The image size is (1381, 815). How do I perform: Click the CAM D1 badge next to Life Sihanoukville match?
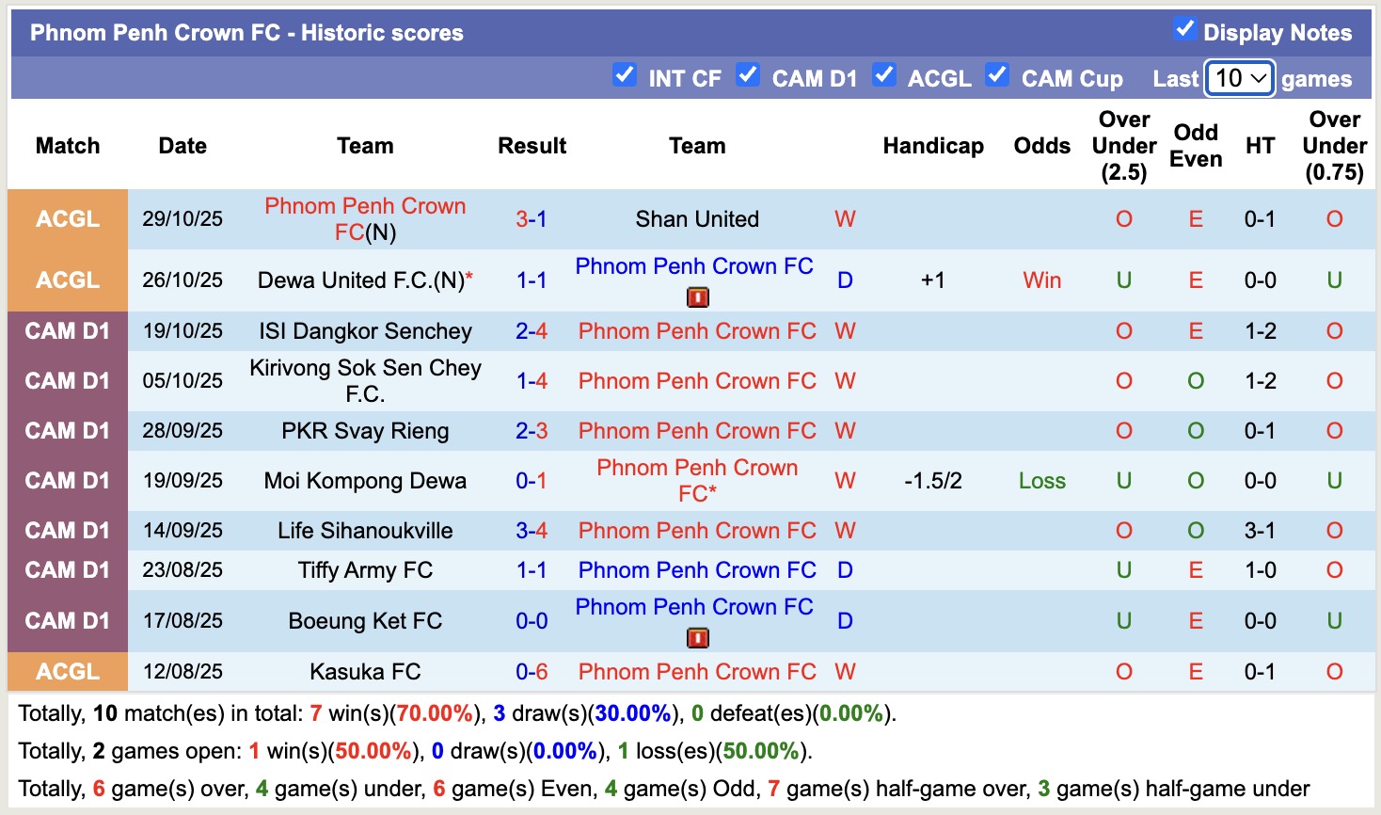pyautogui.click(x=67, y=530)
